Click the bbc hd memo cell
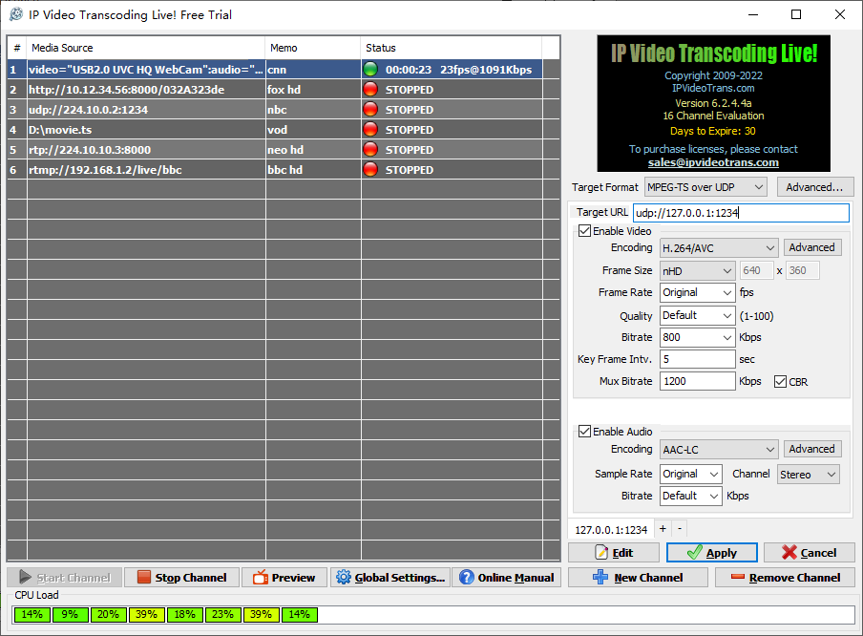This screenshot has height=636, width=863. 313,170
